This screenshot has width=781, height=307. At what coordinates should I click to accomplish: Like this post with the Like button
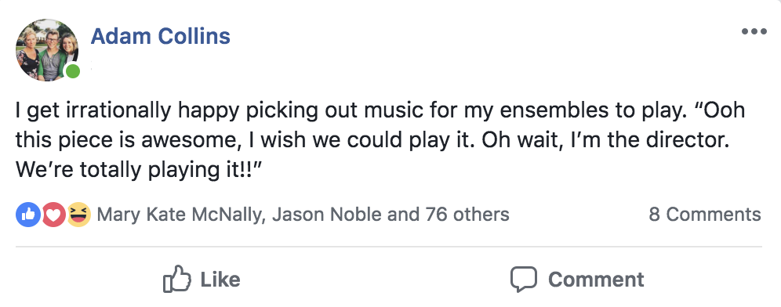(202, 279)
